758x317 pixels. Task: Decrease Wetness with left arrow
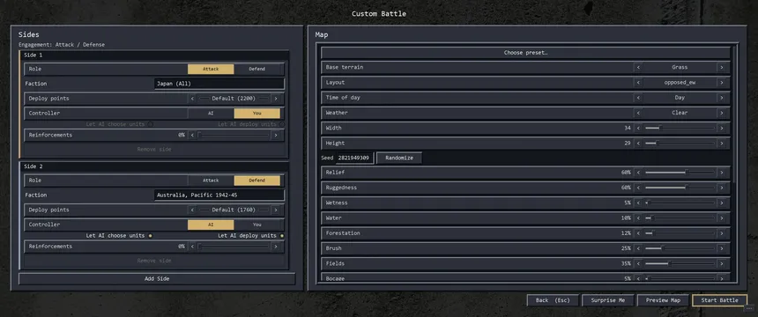(638, 203)
